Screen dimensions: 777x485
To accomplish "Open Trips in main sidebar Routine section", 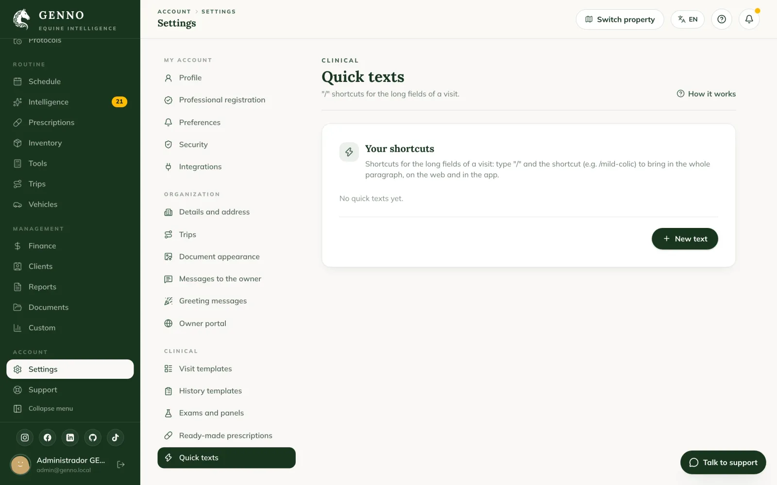I will (70, 184).
